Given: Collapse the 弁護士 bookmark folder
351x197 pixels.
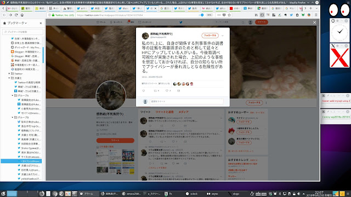Looking at the screenshot, I should (9, 78).
